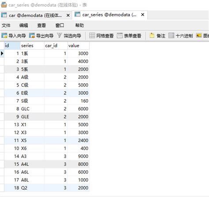Click the Grid View (网格查看) icon
This screenshot has width=209, height=197.
(x=92, y=35)
